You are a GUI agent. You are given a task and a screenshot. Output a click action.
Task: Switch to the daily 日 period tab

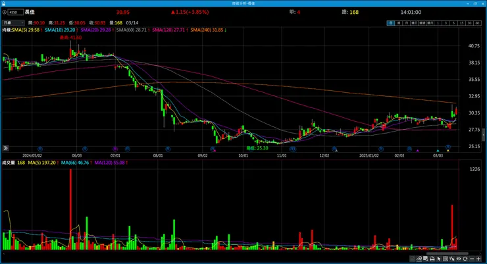click(x=391, y=23)
